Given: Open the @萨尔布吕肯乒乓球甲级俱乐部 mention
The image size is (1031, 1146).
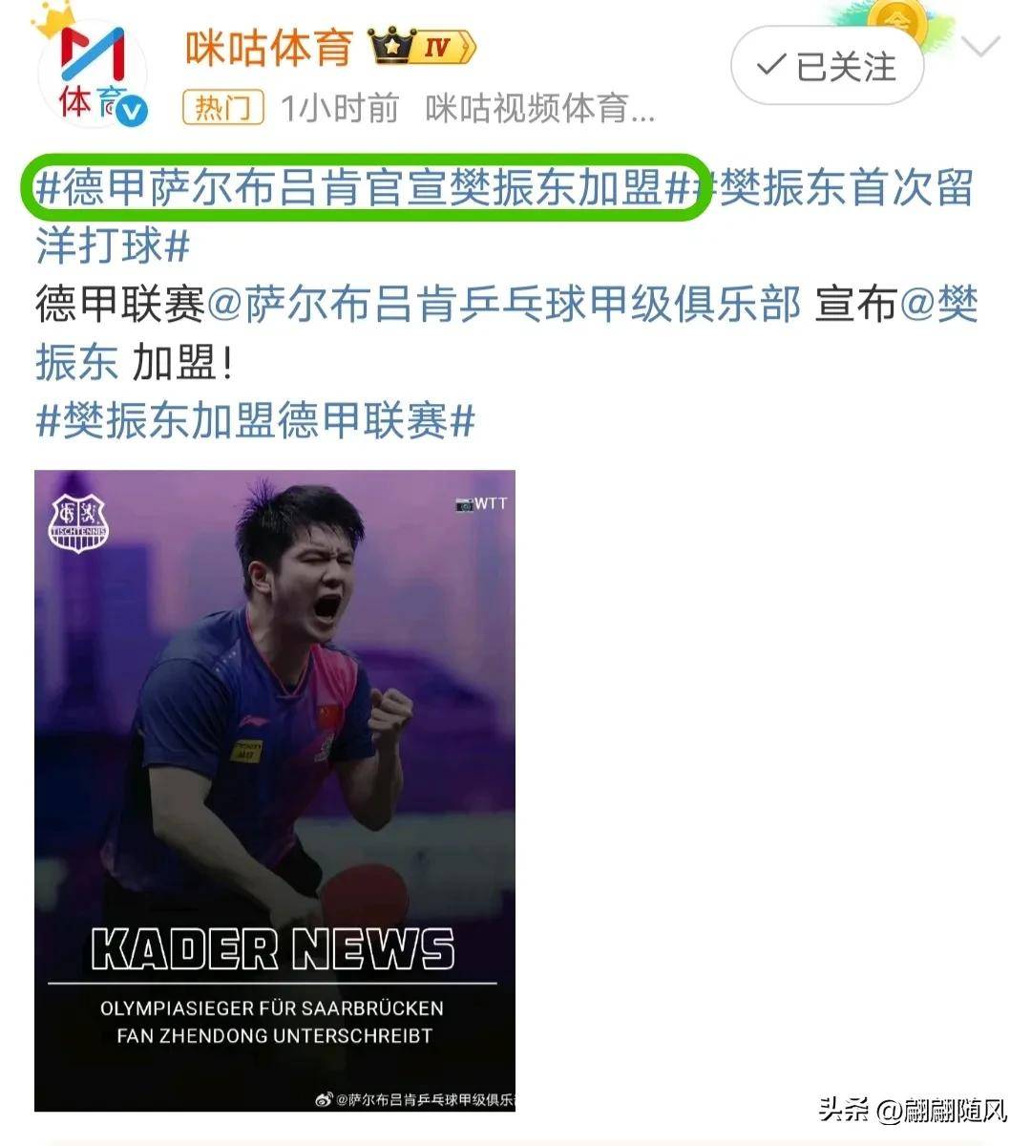Looking at the screenshot, I should point(503,305).
